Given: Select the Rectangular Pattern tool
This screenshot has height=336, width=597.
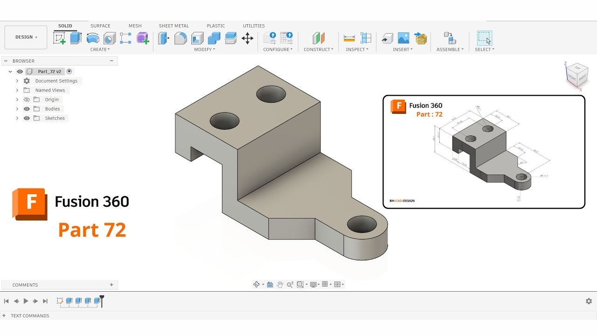Looking at the screenshot, I should [125, 38].
